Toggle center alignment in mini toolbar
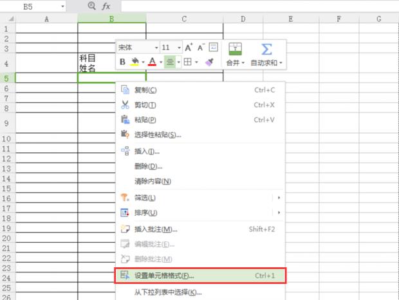The height and width of the screenshot is (300, 399). 170,62
